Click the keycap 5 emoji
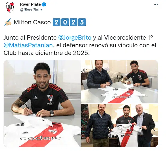Image resolution: width=166 pixels, height=151 pixels. [x=82, y=22]
